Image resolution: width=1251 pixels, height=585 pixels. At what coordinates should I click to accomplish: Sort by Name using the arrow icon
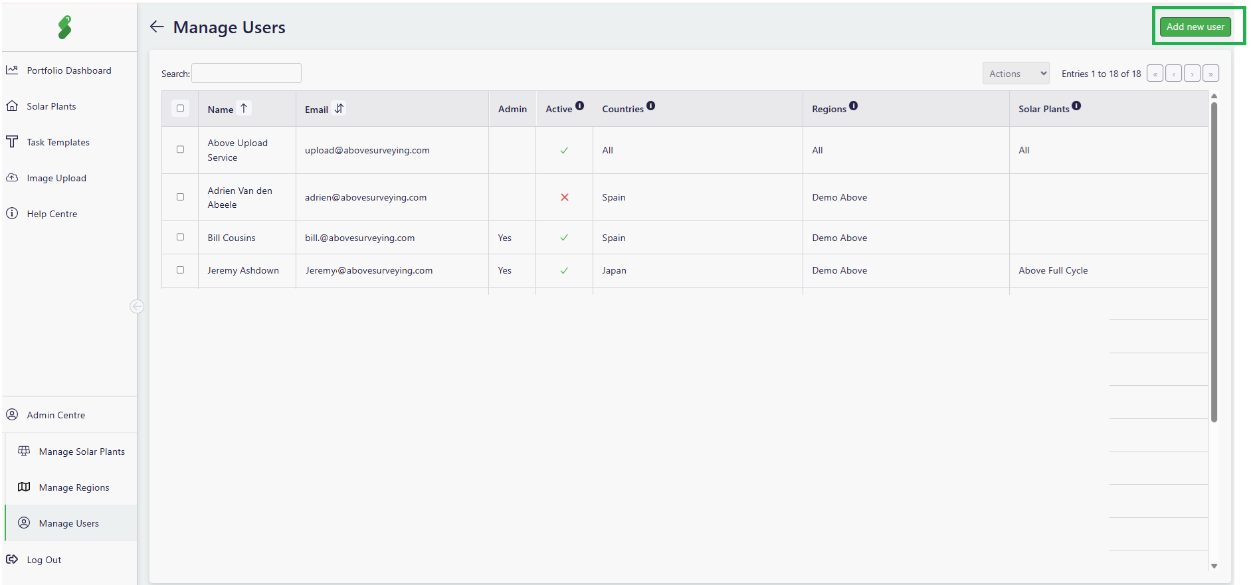(244, 108)
